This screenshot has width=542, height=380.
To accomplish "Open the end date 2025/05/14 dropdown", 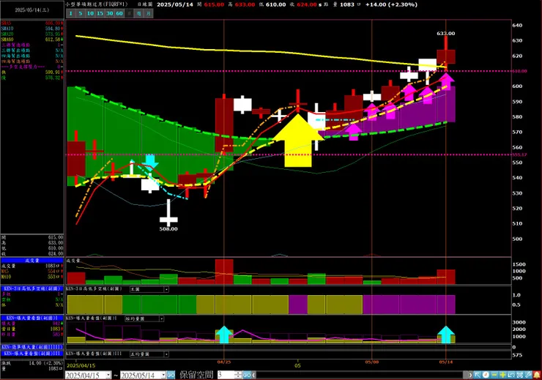I will pos(163,375).
